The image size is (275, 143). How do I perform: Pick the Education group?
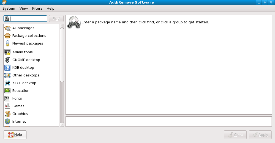(31, 91)
